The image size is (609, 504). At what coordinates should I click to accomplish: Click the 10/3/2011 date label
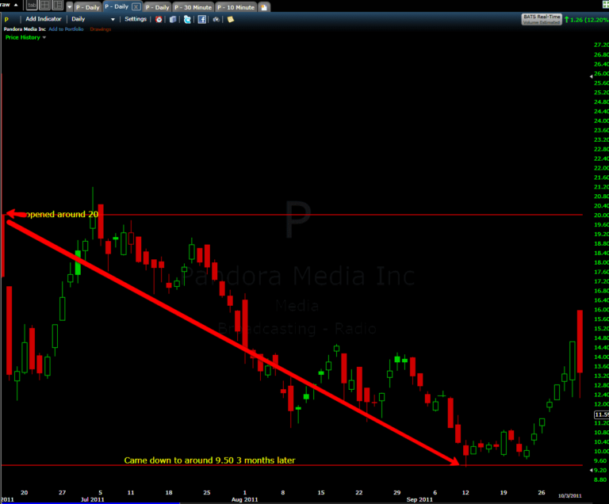(570, 496)
